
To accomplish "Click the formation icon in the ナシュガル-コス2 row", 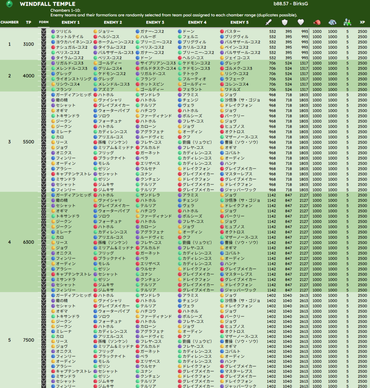I will pos(44,47).
